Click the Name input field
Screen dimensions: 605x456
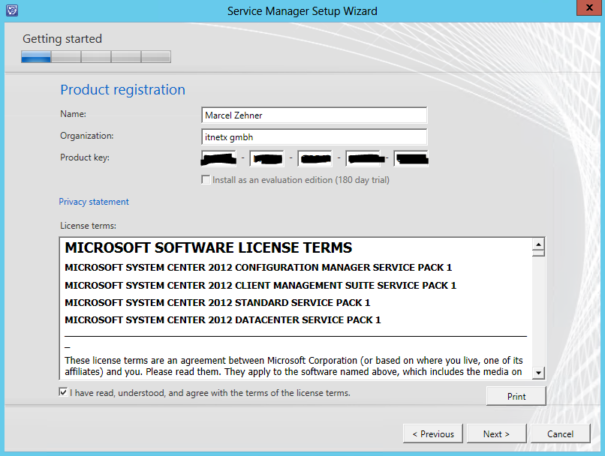[x=315, y=115]
